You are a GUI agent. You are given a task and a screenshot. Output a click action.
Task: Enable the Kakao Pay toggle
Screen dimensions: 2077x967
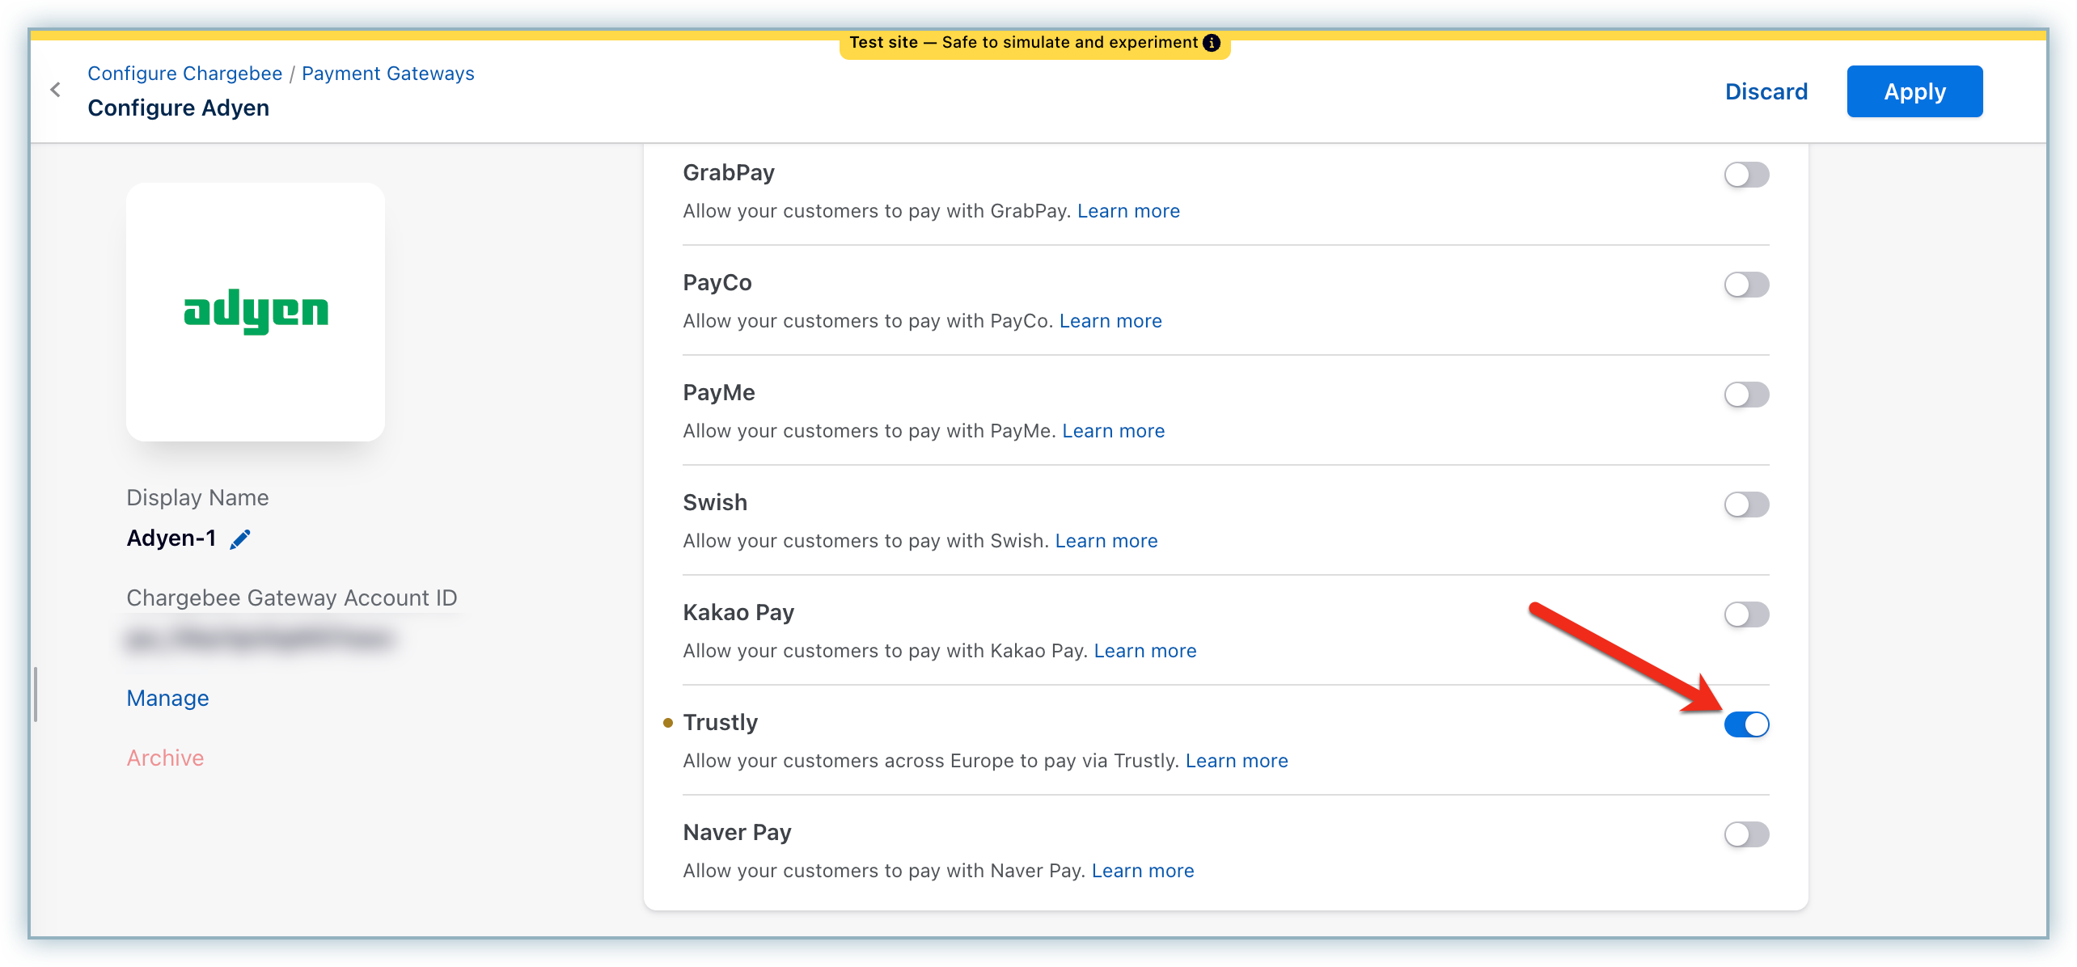(x=1746, y=614)
